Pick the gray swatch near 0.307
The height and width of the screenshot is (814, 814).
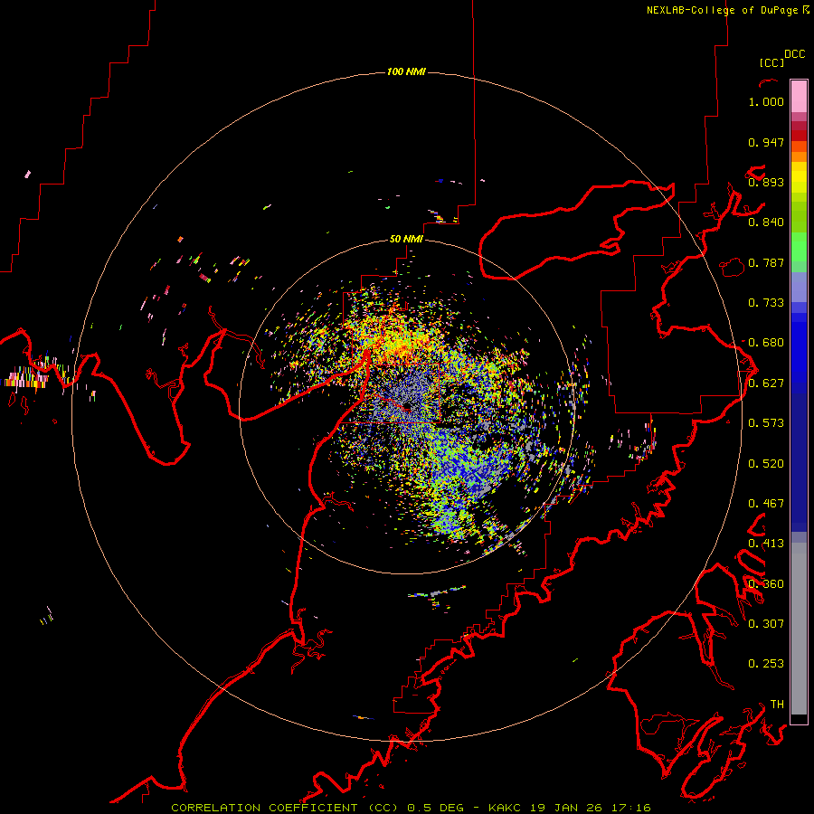click(799, 629)
